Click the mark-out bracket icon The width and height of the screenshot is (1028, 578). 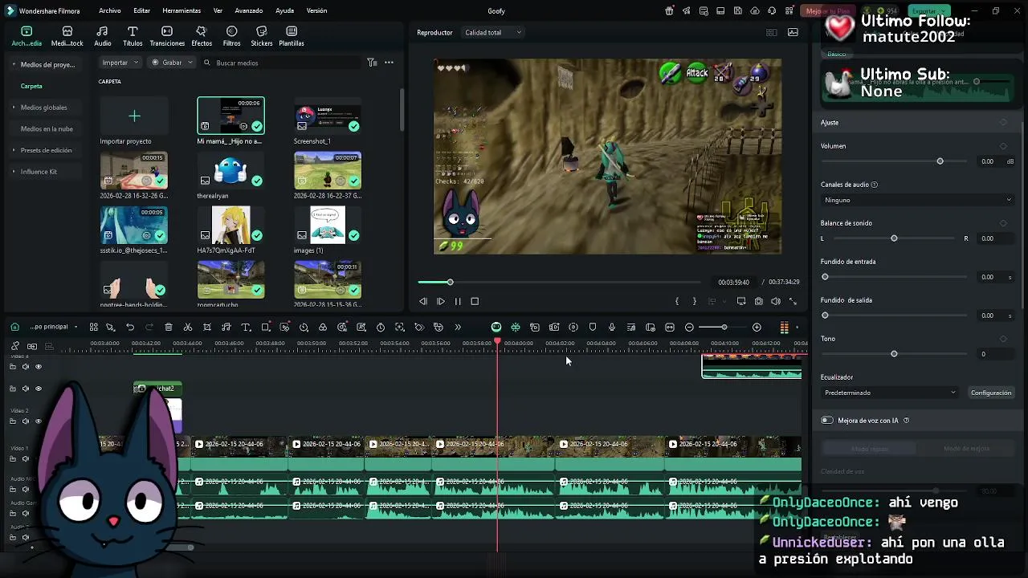click(695, 302)
